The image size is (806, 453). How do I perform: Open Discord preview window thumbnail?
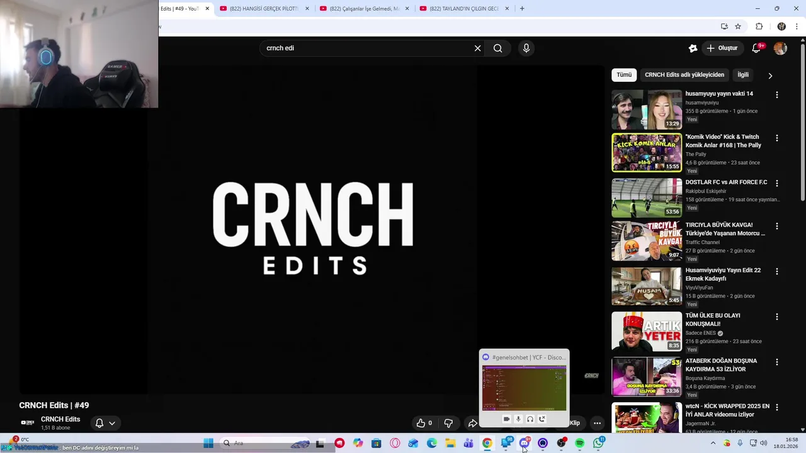click(x=524, y=388)
